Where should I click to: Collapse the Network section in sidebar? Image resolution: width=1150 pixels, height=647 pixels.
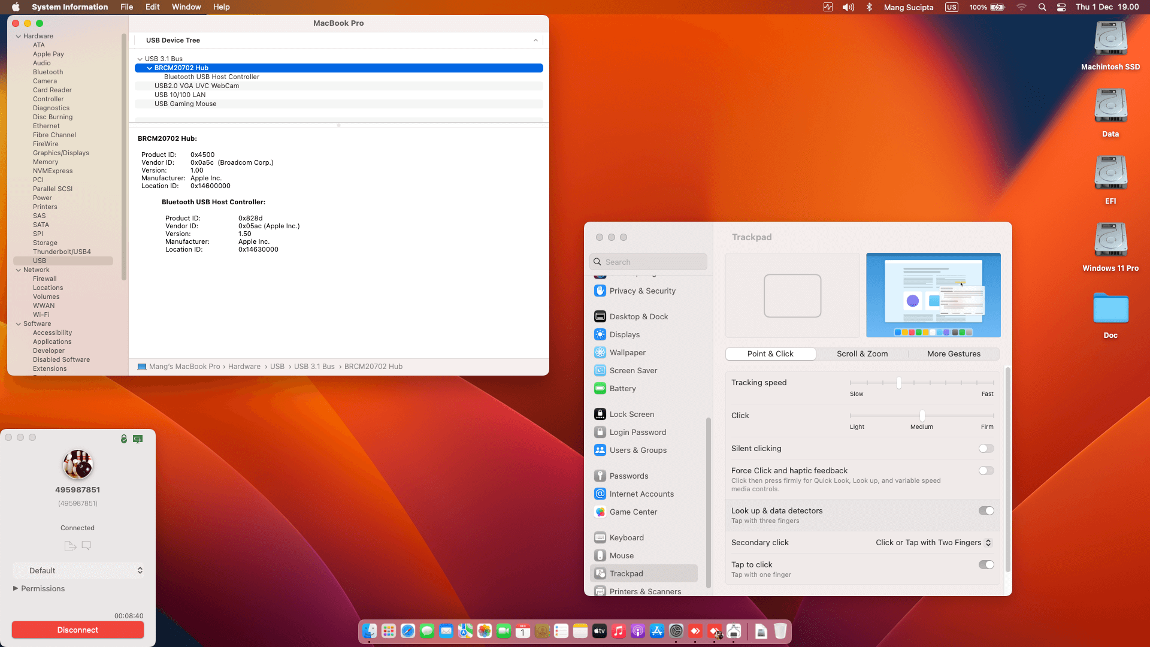coord(19,270)
